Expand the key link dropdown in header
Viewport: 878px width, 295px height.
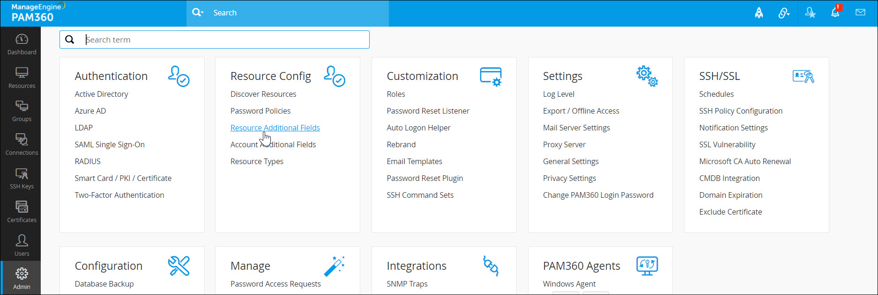(784, 13)
